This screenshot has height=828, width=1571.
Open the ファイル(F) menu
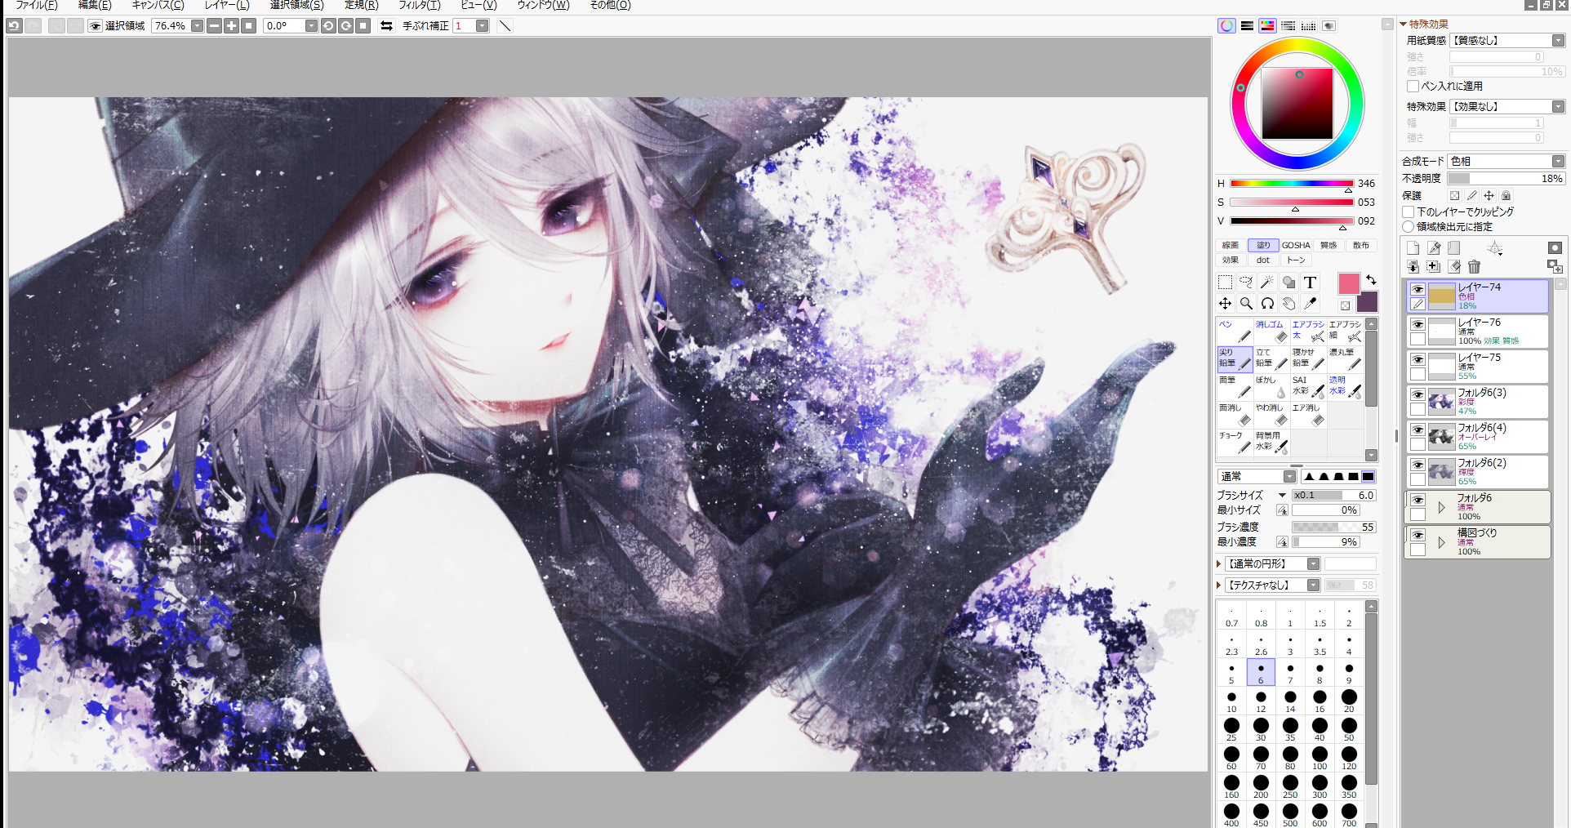click(37, 6)
